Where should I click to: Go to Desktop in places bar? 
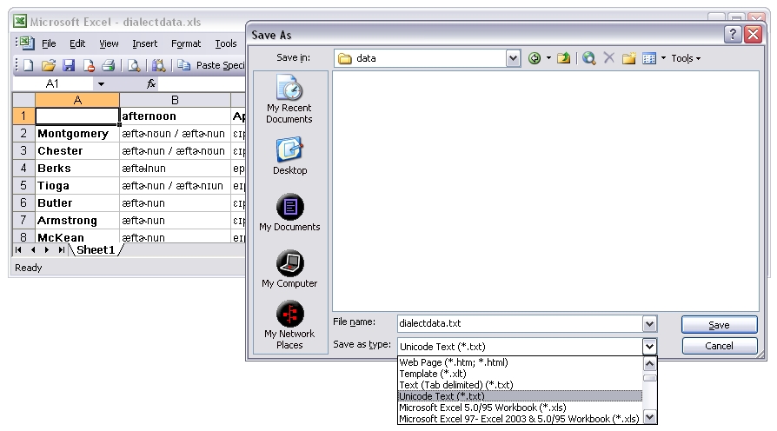pyautogui.click(x=289, y=156)
